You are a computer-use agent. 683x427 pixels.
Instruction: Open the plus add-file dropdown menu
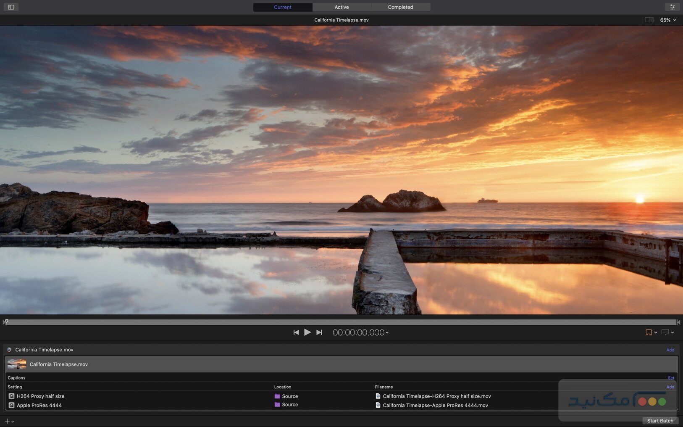tap(9, 421)
